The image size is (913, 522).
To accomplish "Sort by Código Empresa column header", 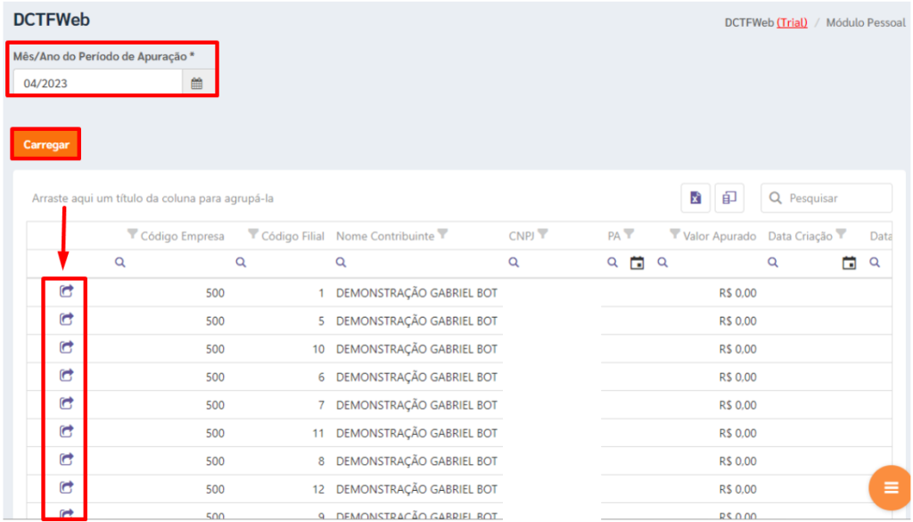I will click(182, 236).
